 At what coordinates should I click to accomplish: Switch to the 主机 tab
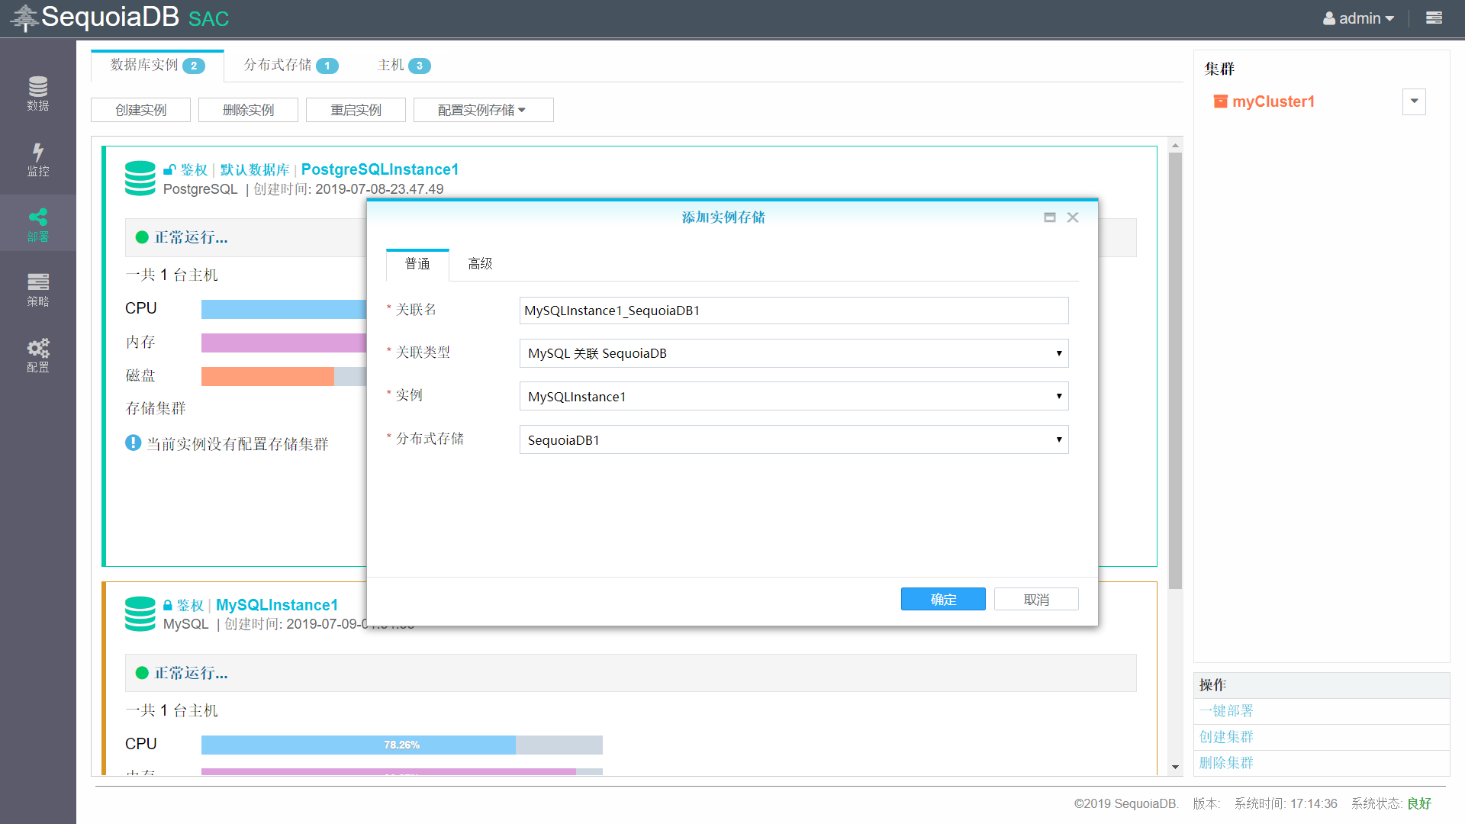pos(404,66)
